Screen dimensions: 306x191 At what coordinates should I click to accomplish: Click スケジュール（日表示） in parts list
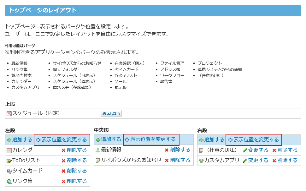coord(74,75)
